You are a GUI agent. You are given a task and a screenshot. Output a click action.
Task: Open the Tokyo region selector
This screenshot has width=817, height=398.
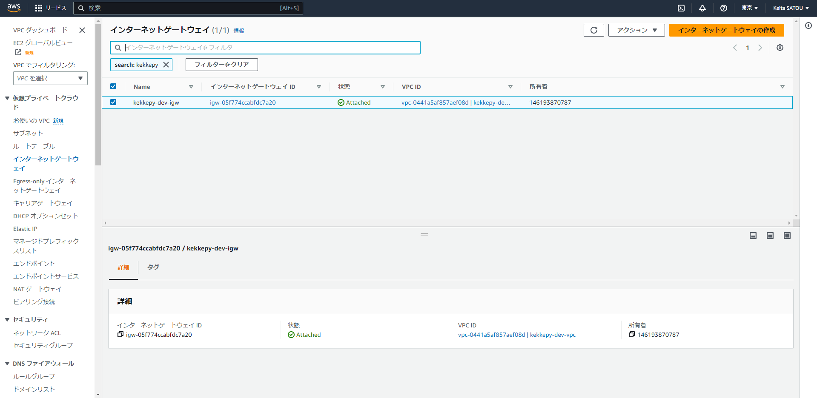pos(750,8)
